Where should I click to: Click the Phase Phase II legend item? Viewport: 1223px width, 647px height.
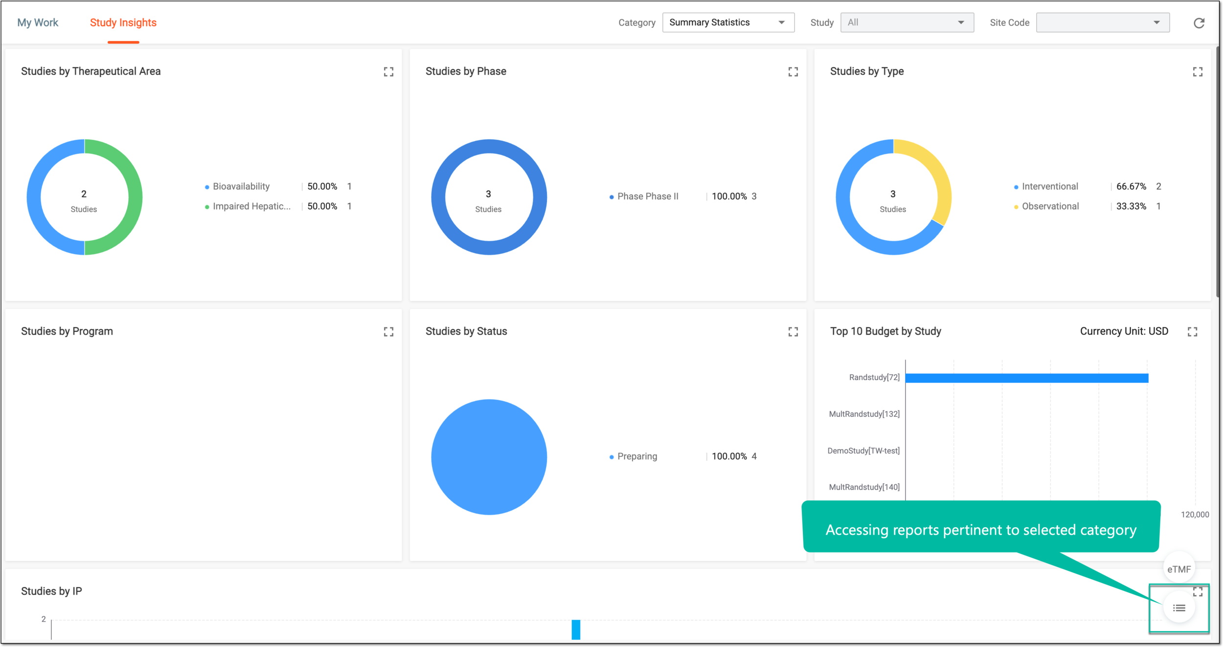tap(648, 196)
